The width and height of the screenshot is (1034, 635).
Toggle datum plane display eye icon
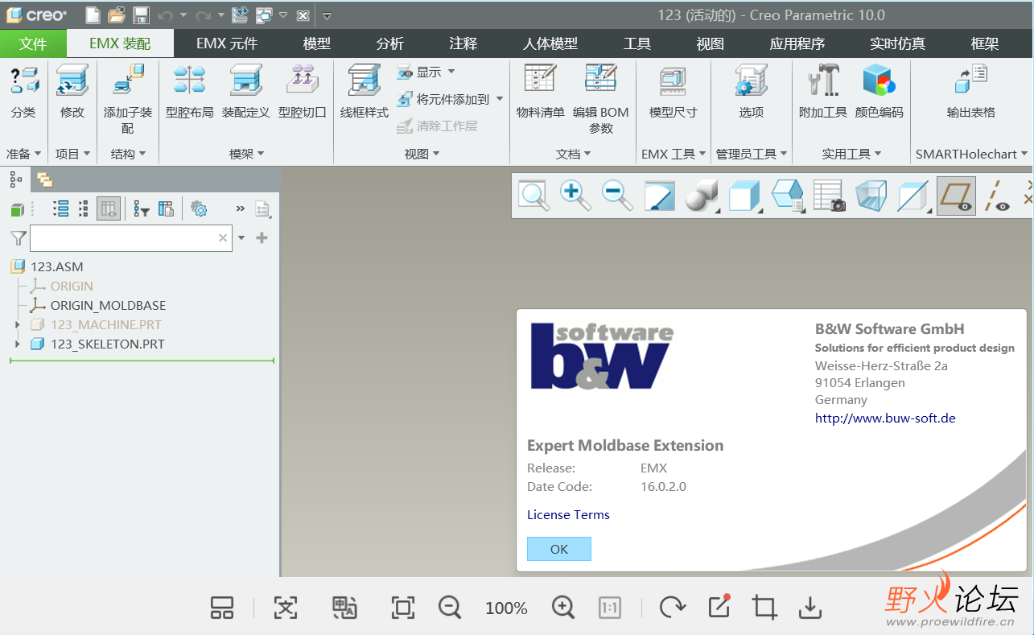956,196
